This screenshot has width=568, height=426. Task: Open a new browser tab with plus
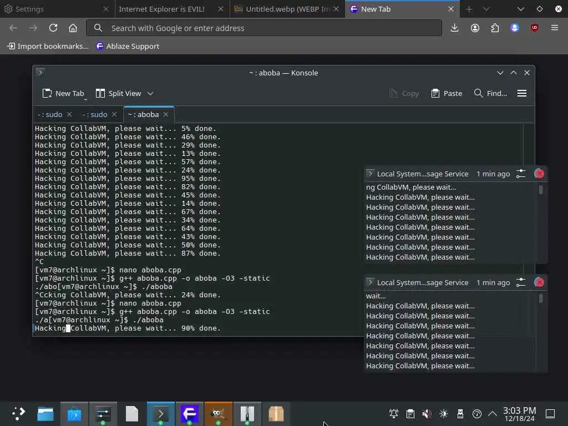click(469, 9)
